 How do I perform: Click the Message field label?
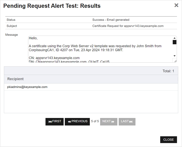12,35
